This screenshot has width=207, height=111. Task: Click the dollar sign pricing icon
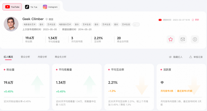(195, 39)
